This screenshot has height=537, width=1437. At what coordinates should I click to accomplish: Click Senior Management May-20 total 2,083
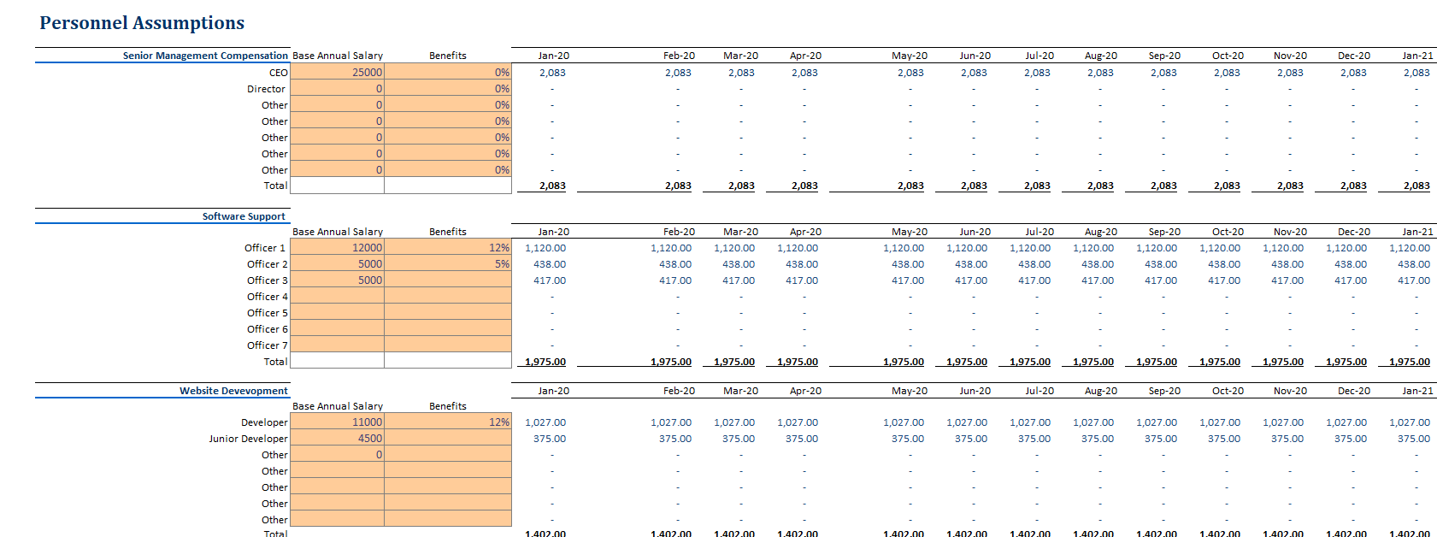click(x=910, y=186)
